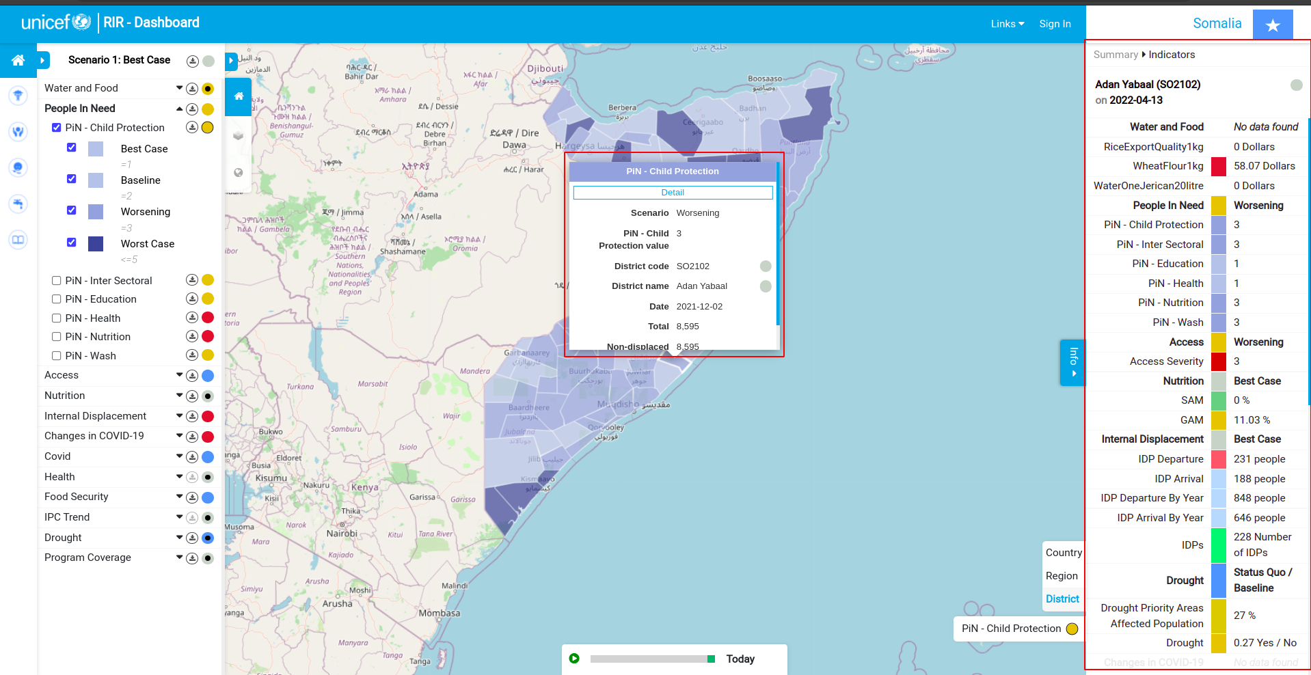Uncheck the Worst Case legend checkbox
Viewport: 1311px width, 675px height.
pyautogui.click(x=72, y=243)
